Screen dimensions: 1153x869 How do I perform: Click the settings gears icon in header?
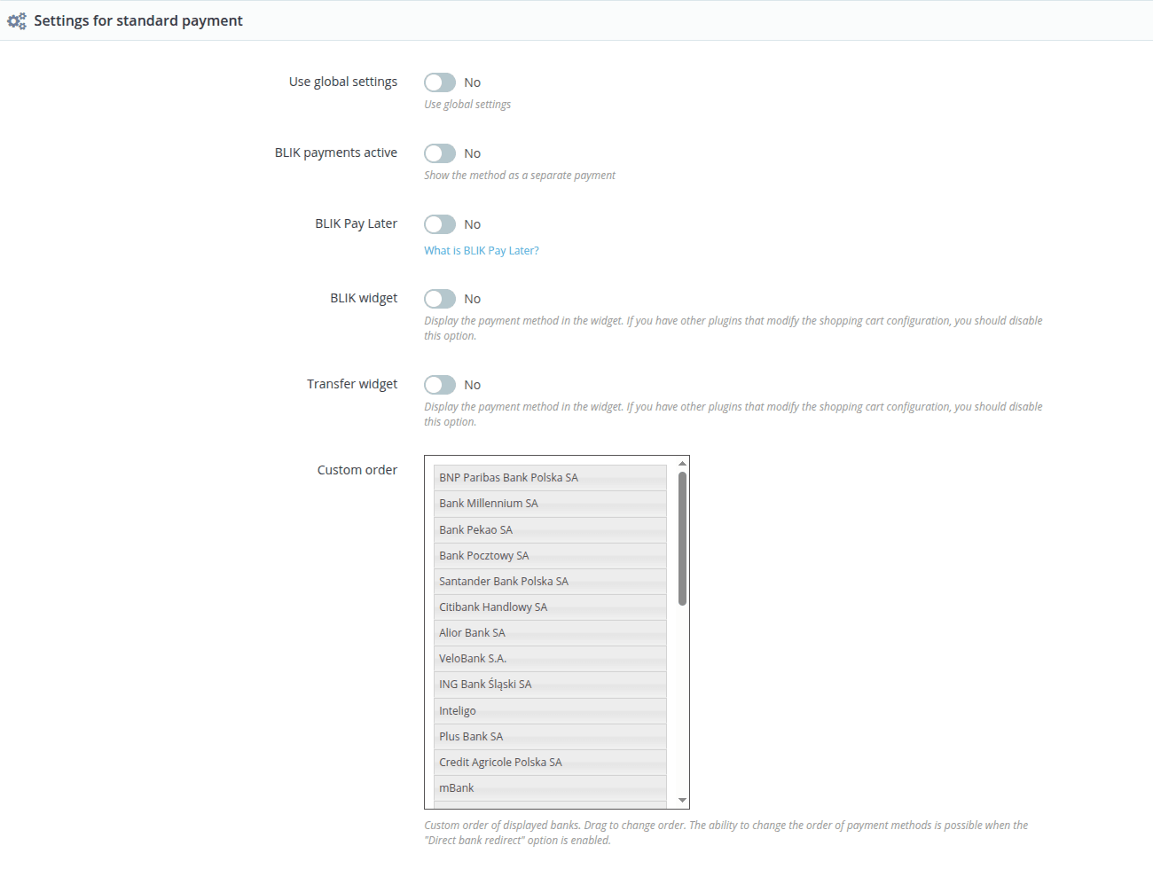[17, 21]
